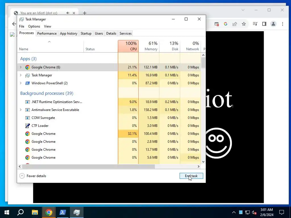Click the Windows PowerShell (2) process icon

(28, 83)
